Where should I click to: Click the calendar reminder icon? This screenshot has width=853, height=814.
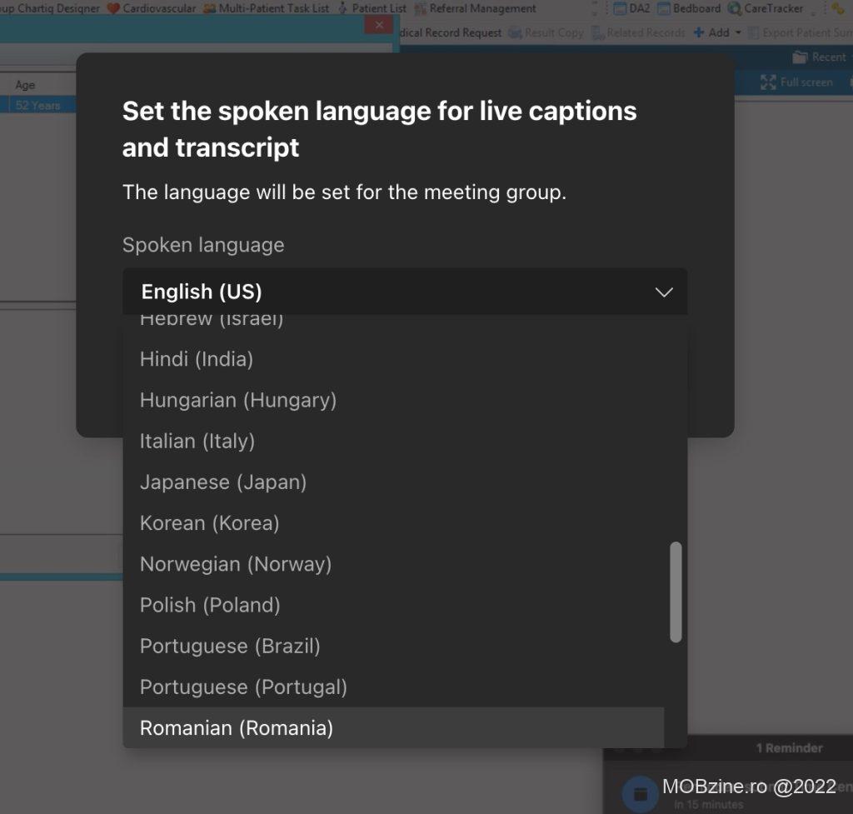(640, 792)
